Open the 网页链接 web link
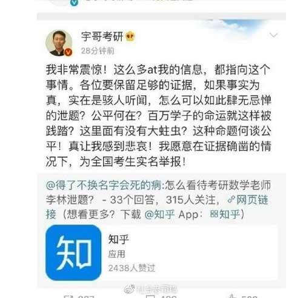The width and height of the screenshot is (303, 298). (x=253, y=200)
